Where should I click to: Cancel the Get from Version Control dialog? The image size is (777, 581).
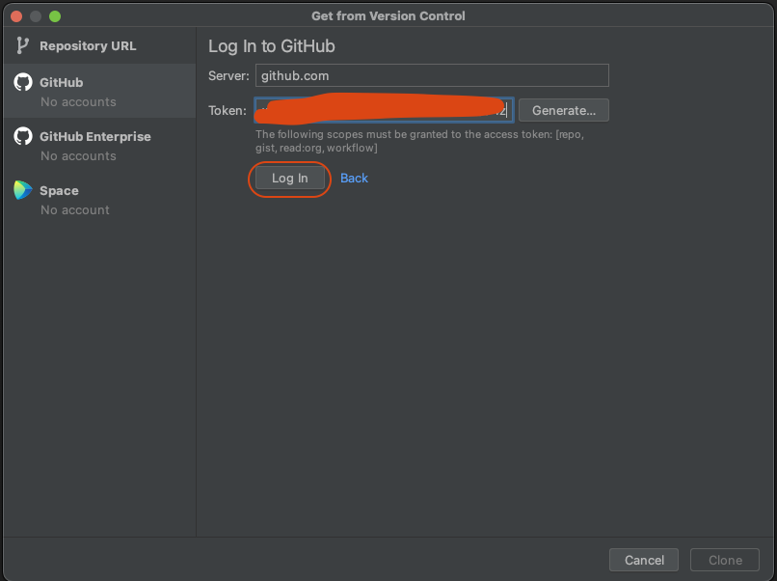[644, 560]
